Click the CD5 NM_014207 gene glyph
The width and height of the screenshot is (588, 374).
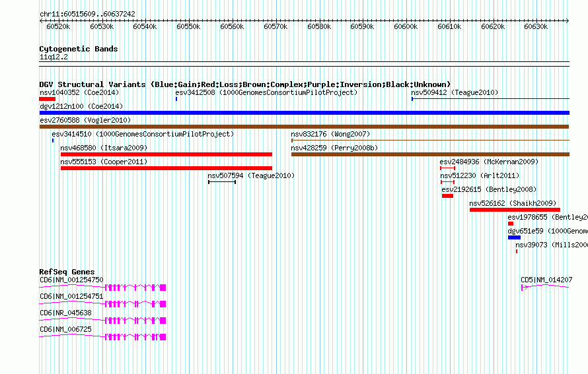coord(545,287)
